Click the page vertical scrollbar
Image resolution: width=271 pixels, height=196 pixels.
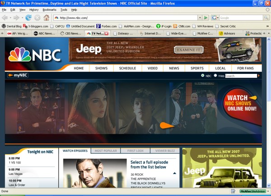(269, 112)
